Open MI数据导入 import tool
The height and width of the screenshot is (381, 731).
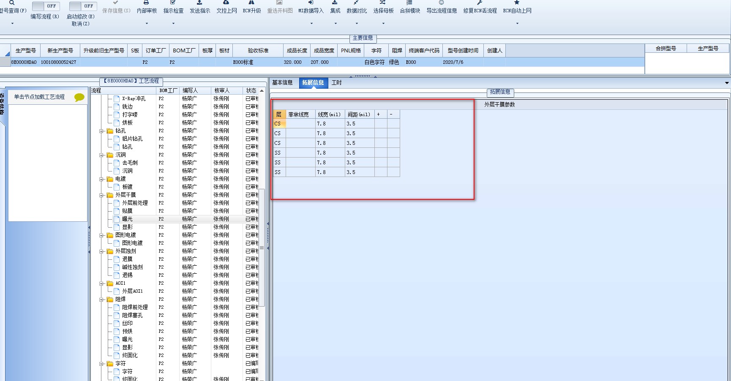tap(311, 7)
